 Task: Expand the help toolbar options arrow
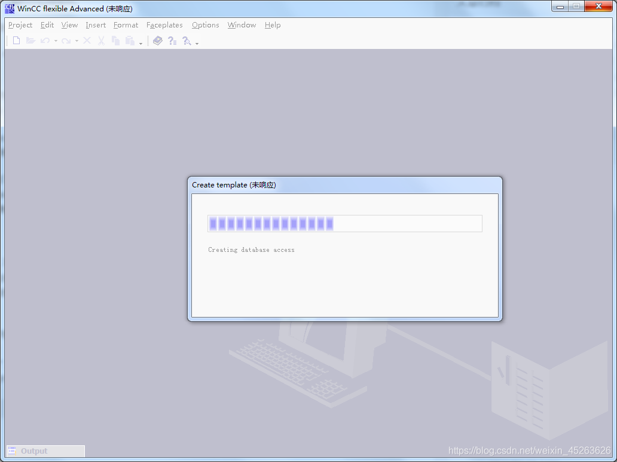click(197, 43)
